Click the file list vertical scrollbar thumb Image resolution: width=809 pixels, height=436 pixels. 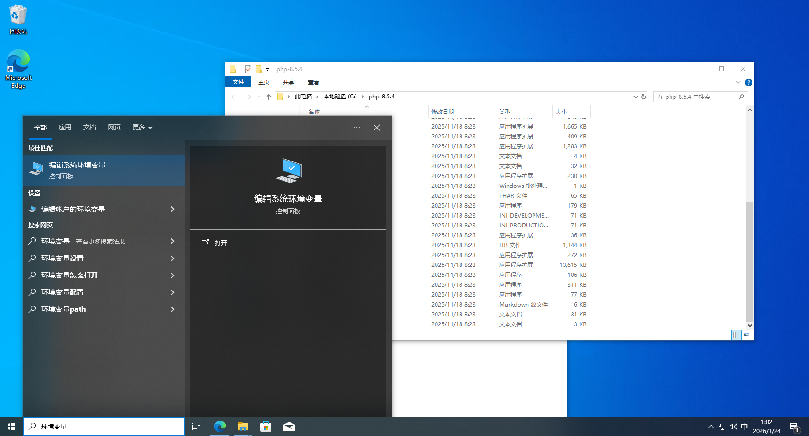(750, 261)
